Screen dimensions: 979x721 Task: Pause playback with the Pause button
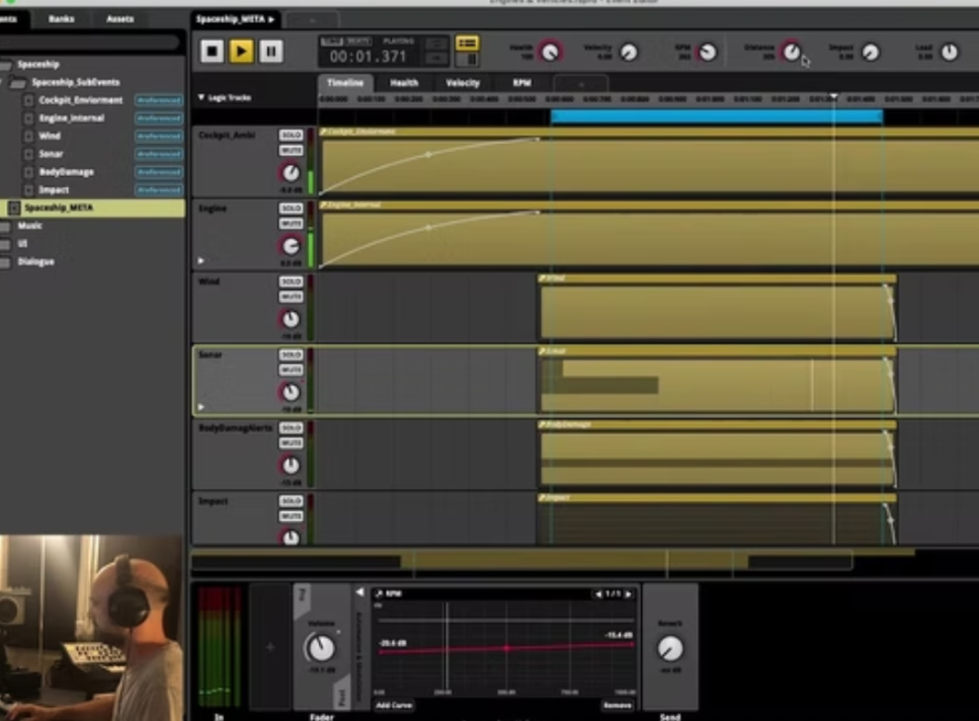click(271, 51)
